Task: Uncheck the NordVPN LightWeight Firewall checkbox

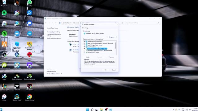Action: [x=84, y=45]
